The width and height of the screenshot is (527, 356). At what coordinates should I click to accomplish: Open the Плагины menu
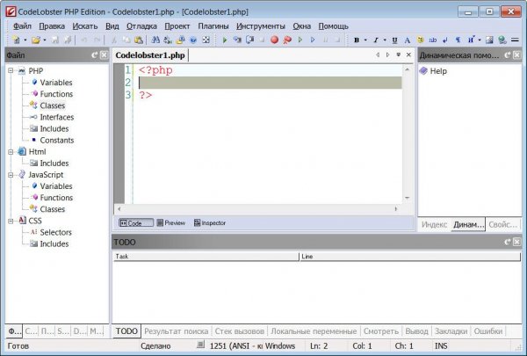213,25
